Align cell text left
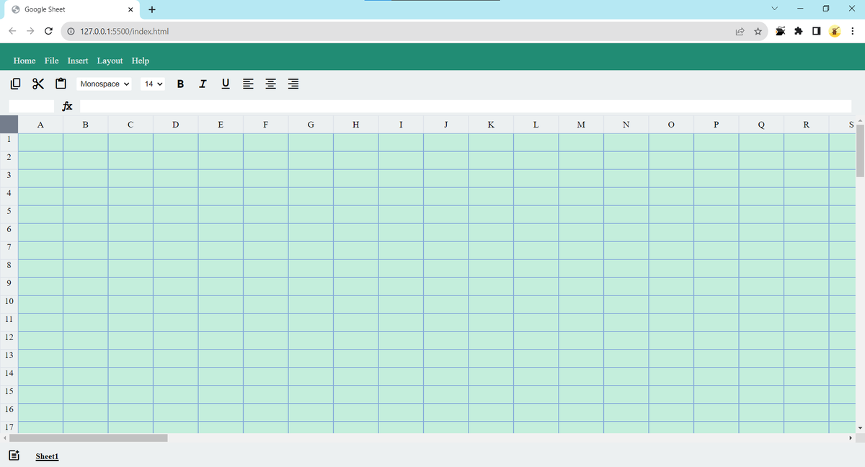This screenshot has width=865, height=467. coord(248,84)
